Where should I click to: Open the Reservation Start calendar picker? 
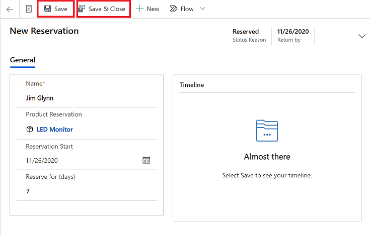coord(146,160)
